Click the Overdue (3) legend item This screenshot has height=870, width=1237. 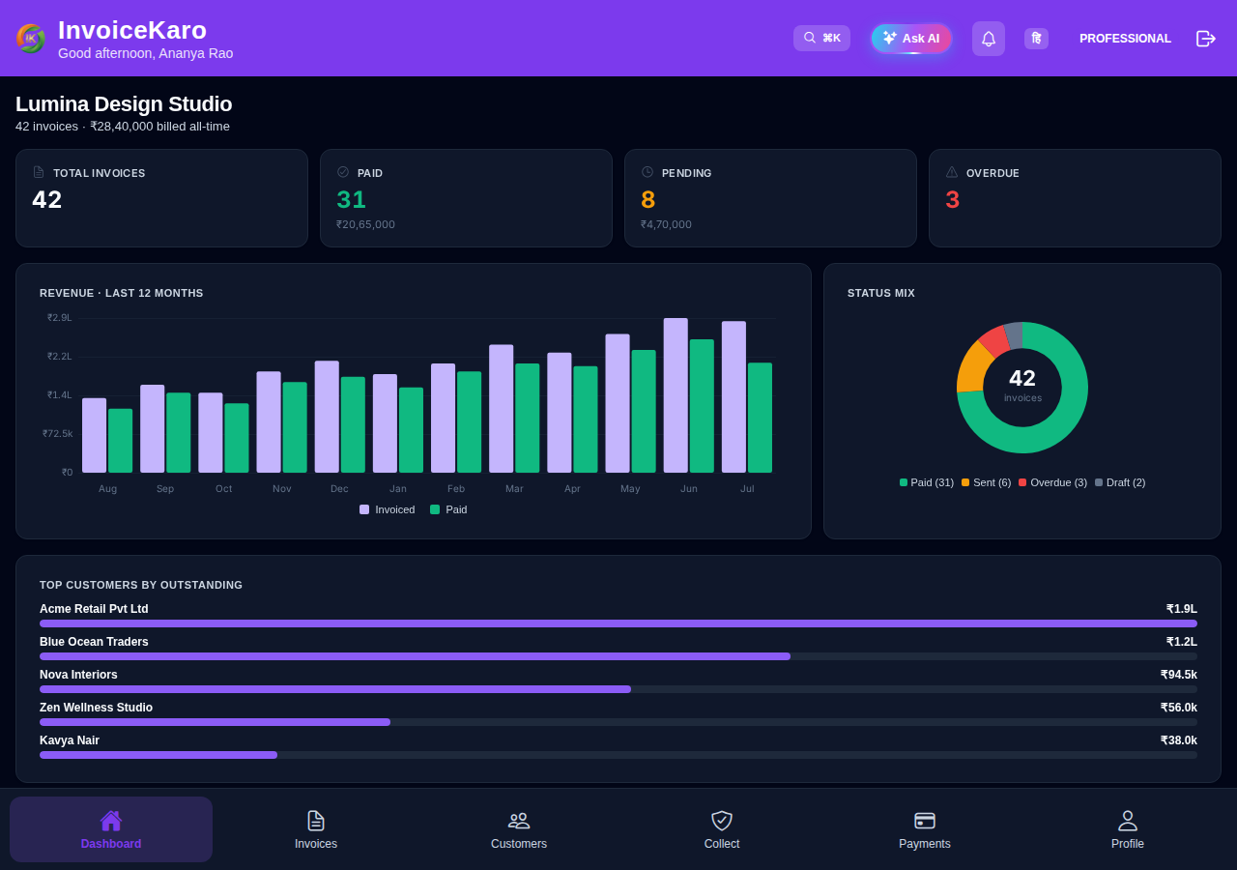coord(1052,482)
